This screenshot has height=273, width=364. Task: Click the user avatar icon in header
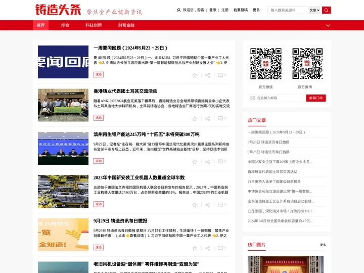click(178, 10)
